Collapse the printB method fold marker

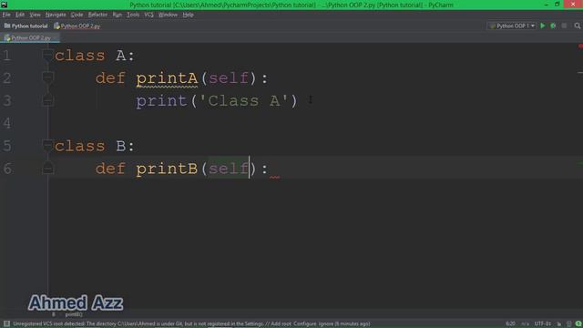point(47,169)
